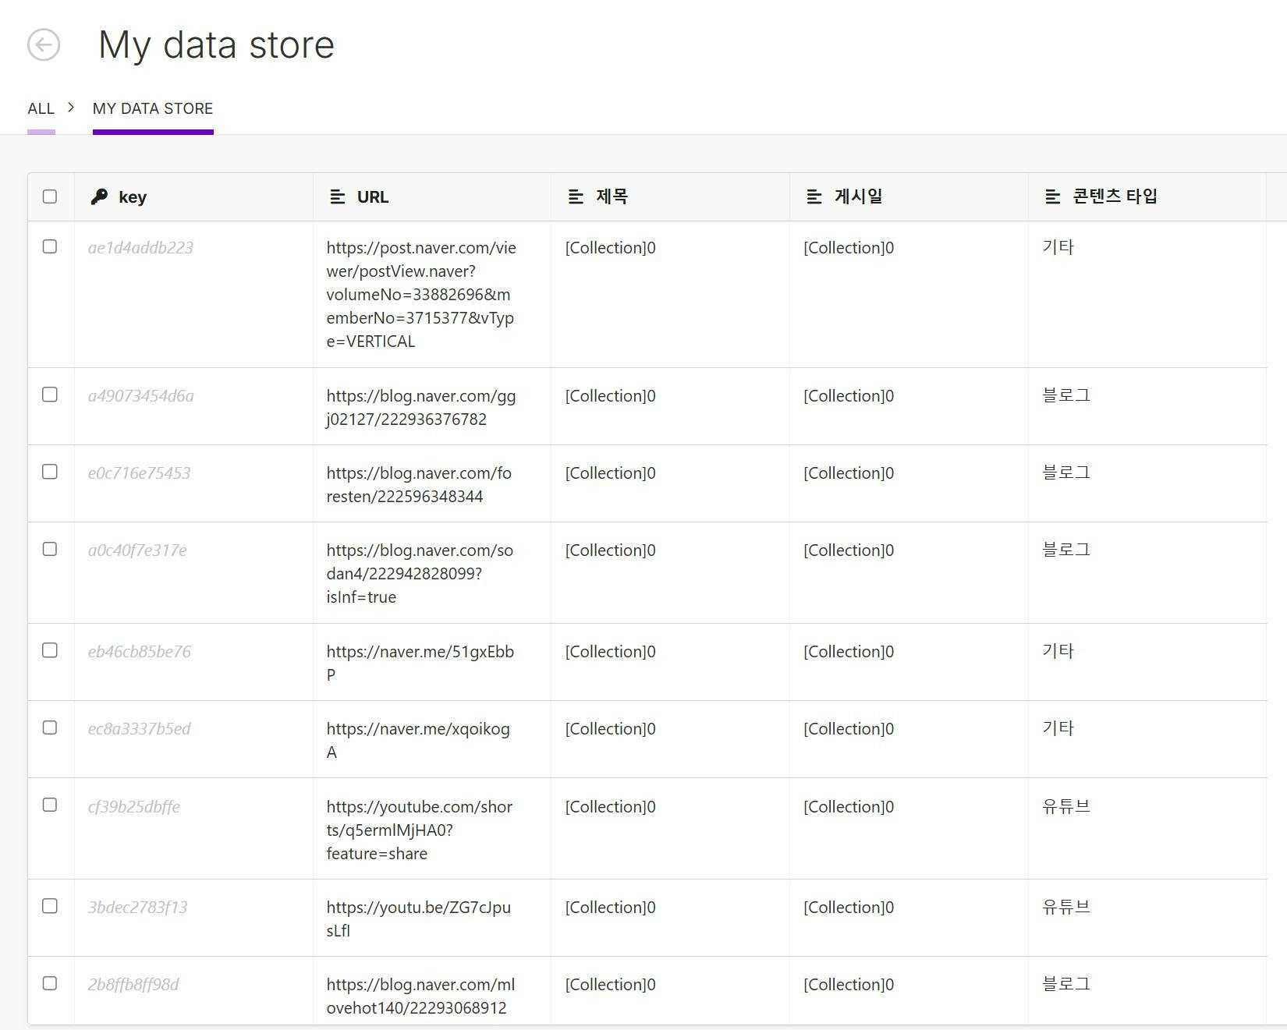
Task: Select the checkbox for row a49073454d6a
Action: click(50, 395)
